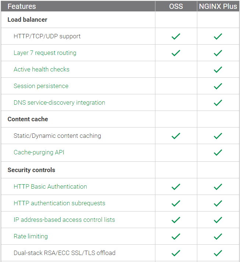Click OSS checkmark for HTTP Basic Authentication
241x262 pixels.
tap(176, 186)
